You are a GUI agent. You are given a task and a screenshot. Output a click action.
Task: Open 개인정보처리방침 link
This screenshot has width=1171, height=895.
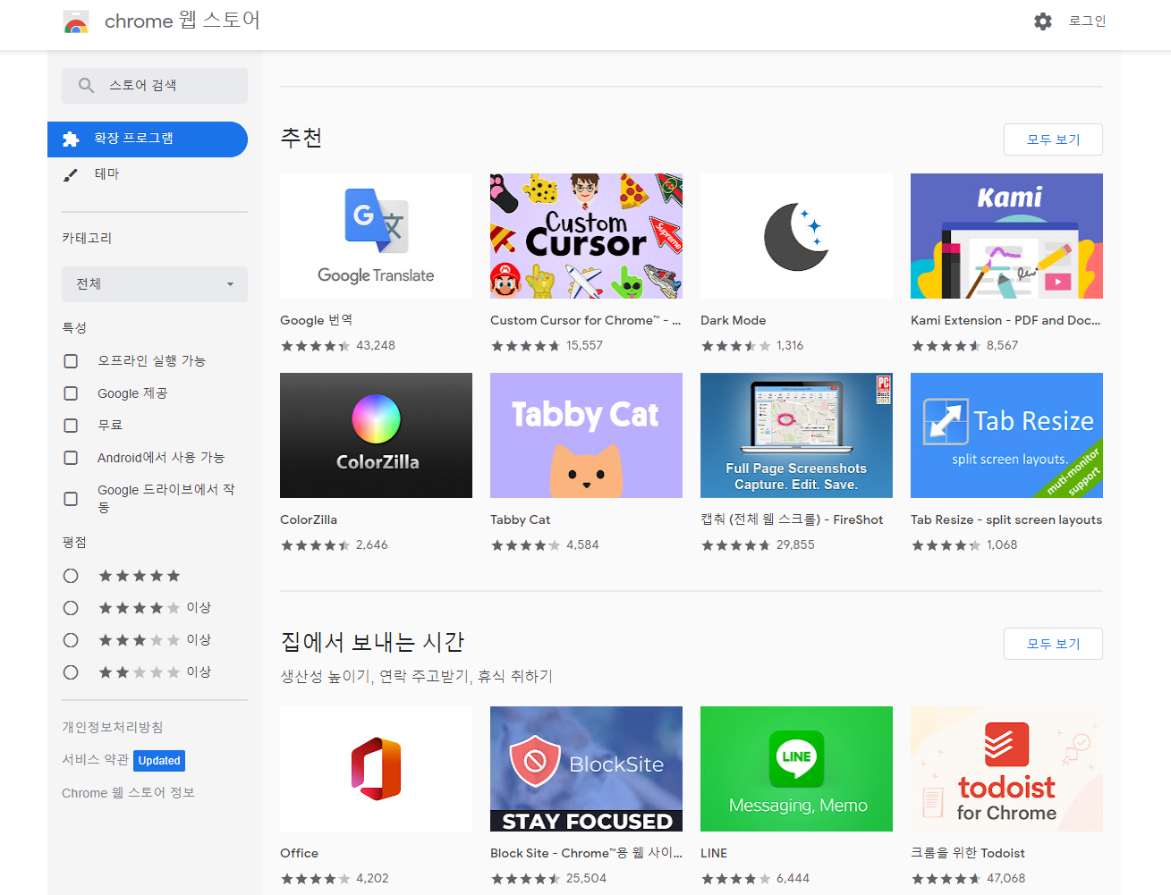pyautogui.click(x=113, y=727)
